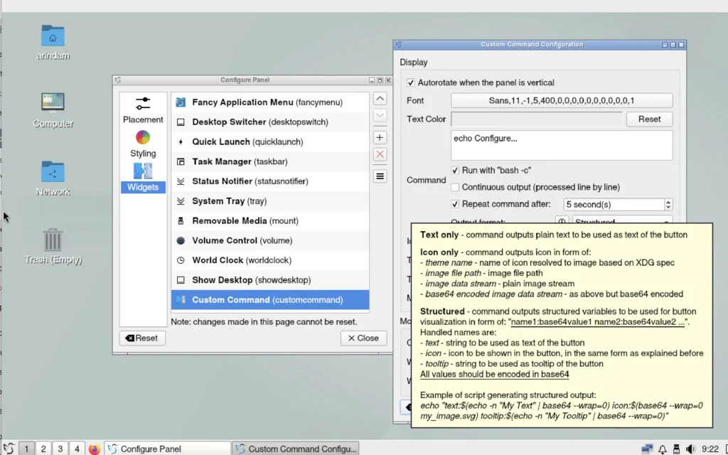728x455 pixels.
Task: Uncheck Run with "bash -c" option
Action: tap(455, 171)
